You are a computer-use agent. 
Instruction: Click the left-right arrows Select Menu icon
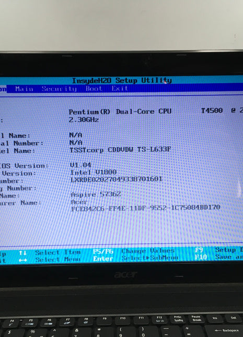[22, 260]
